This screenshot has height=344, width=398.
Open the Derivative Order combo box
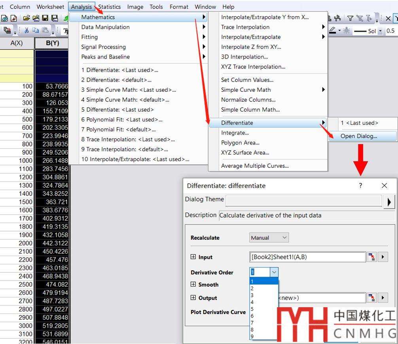pyautogui.click(x=274, y=272)
